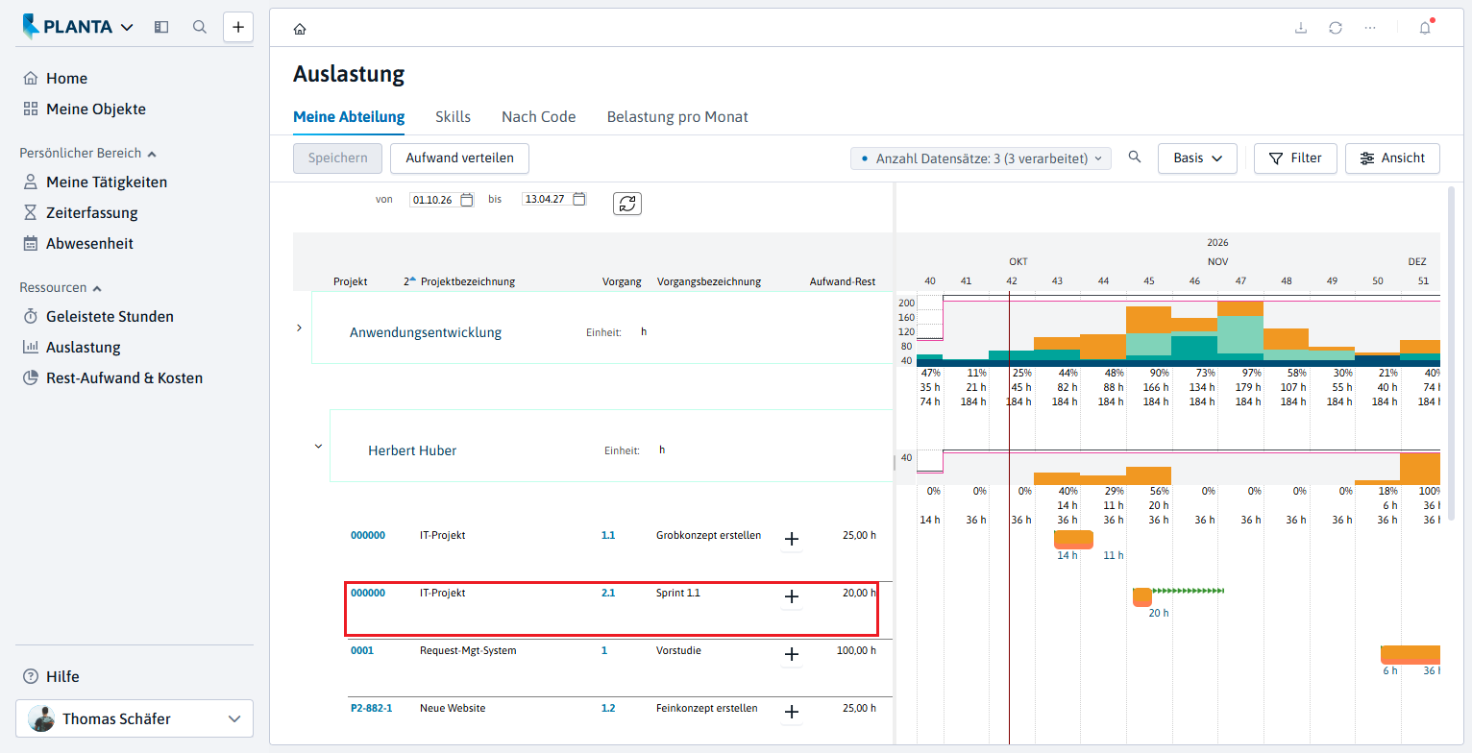Click the plus button beside PLANTA logo
1472x753 pixels.
(x=238, y=27)
